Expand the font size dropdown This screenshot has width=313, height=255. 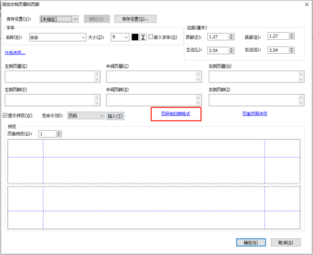(x=126, y=38)
